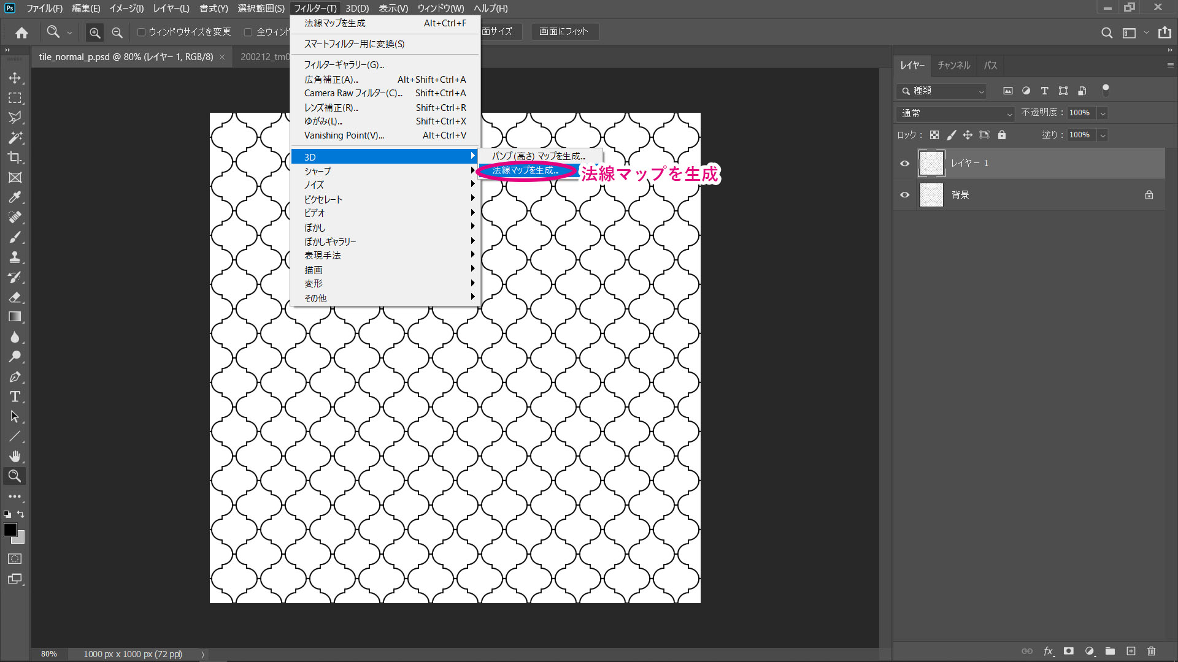Image resolution: width=1178 pixels, height=662 pixels.
Task: Open the Layers panel options menu
Action: coord(1170,66)
